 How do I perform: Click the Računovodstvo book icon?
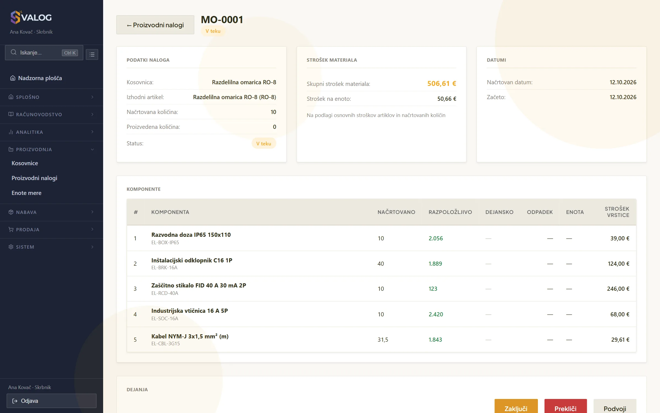coord(11,114)
